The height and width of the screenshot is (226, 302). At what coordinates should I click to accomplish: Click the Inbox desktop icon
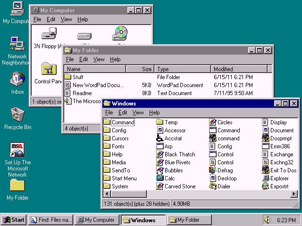pyautogui.click(x=17, y=79)
